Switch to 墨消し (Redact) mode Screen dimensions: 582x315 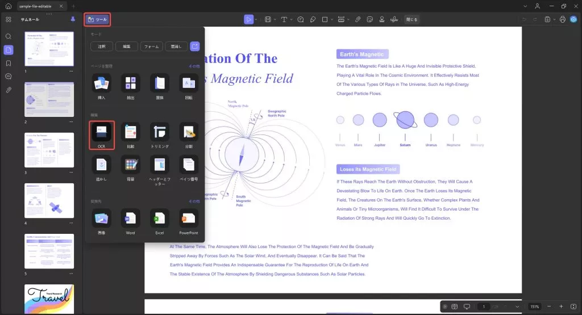pyautogui.click(x=176, y=47)
